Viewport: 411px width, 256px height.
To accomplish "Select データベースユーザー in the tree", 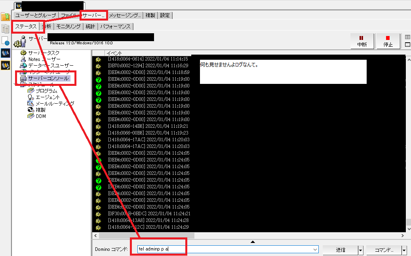I will [51, 66].
